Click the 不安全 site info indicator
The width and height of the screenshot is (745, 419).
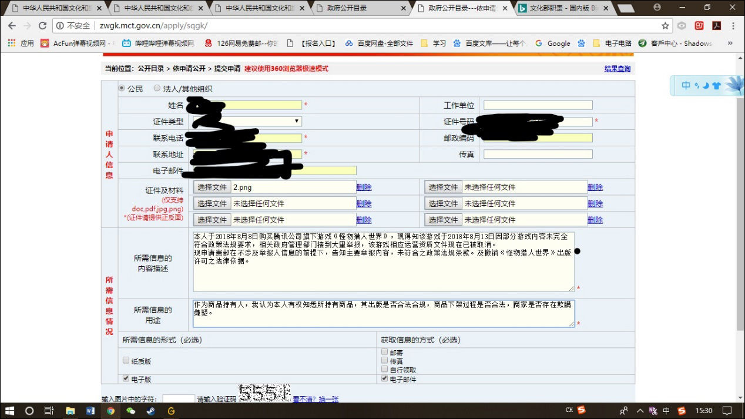73,26
